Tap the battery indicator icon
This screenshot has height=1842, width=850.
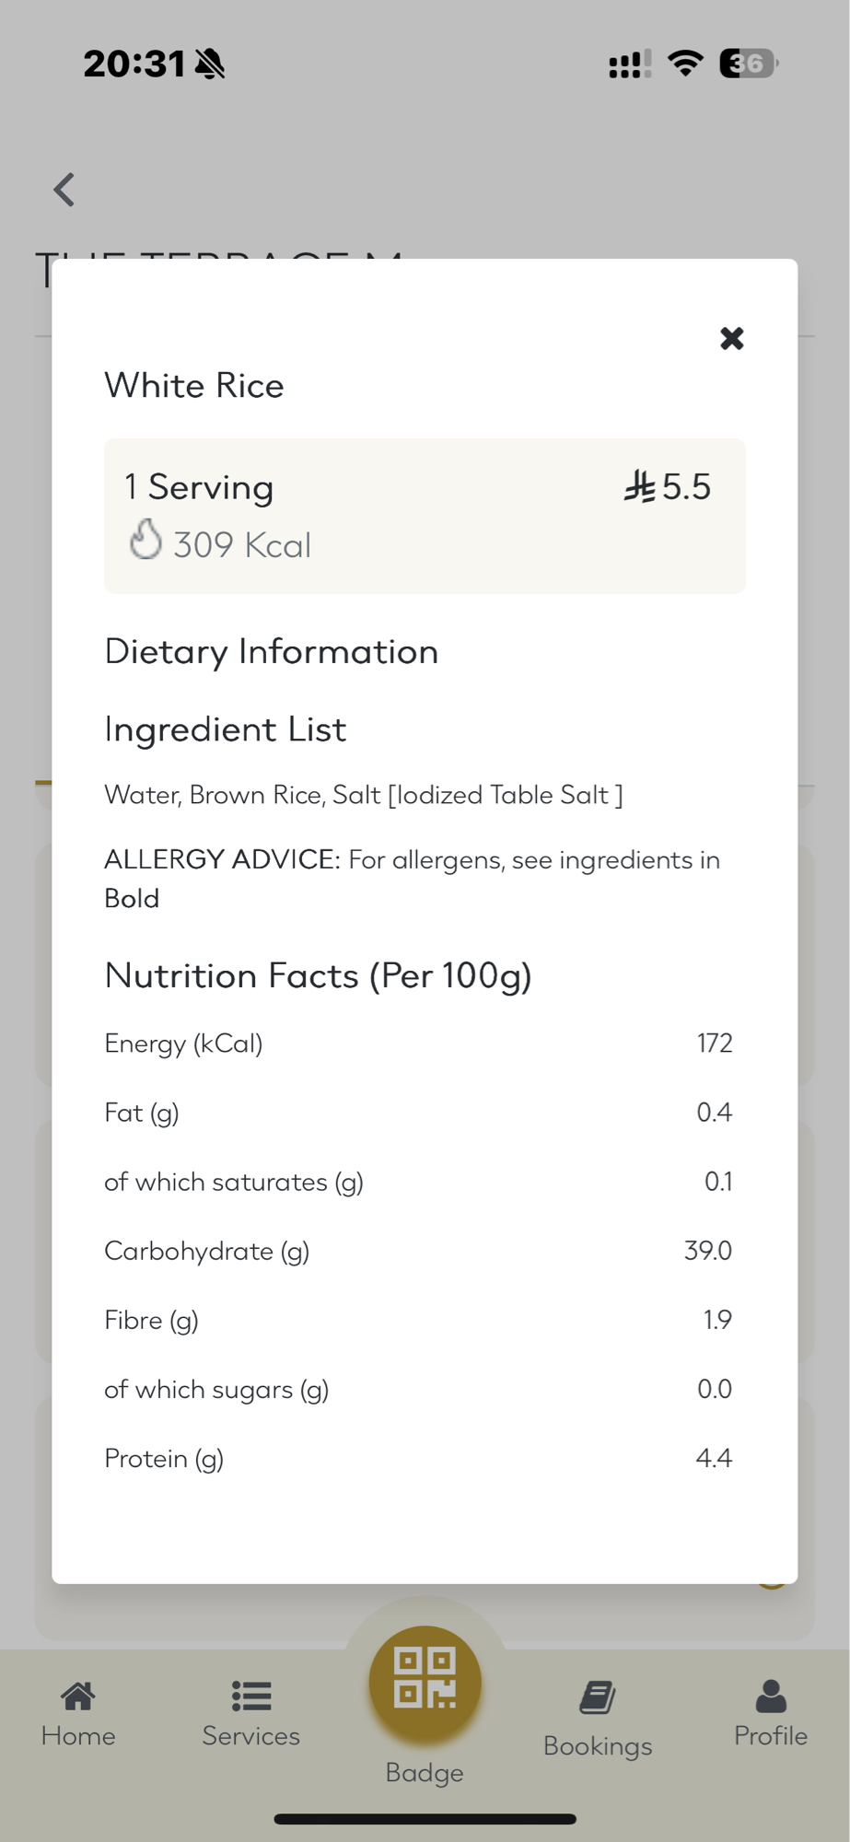(748, 64)
